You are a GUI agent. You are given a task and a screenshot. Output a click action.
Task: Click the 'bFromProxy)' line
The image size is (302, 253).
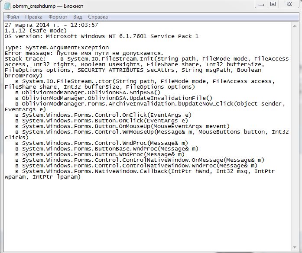23,76
